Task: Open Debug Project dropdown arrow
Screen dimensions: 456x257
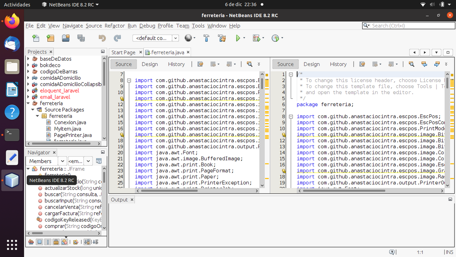Action: pyautogui.click(x=263, y=38)
